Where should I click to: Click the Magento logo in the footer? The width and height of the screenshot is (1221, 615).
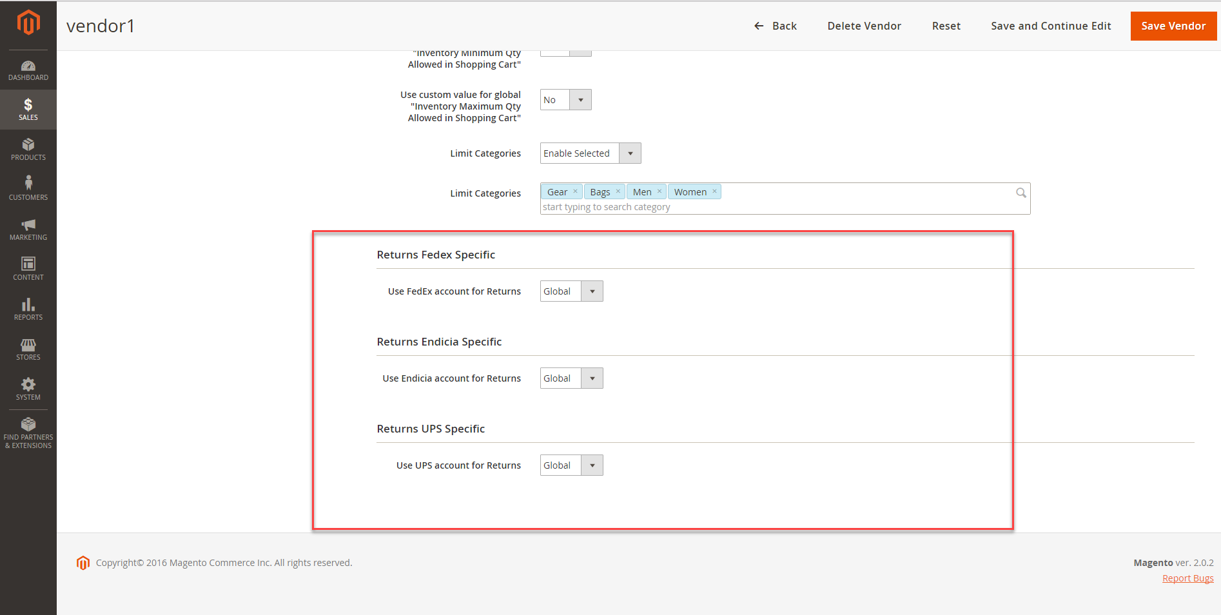(x=83, y=563)
